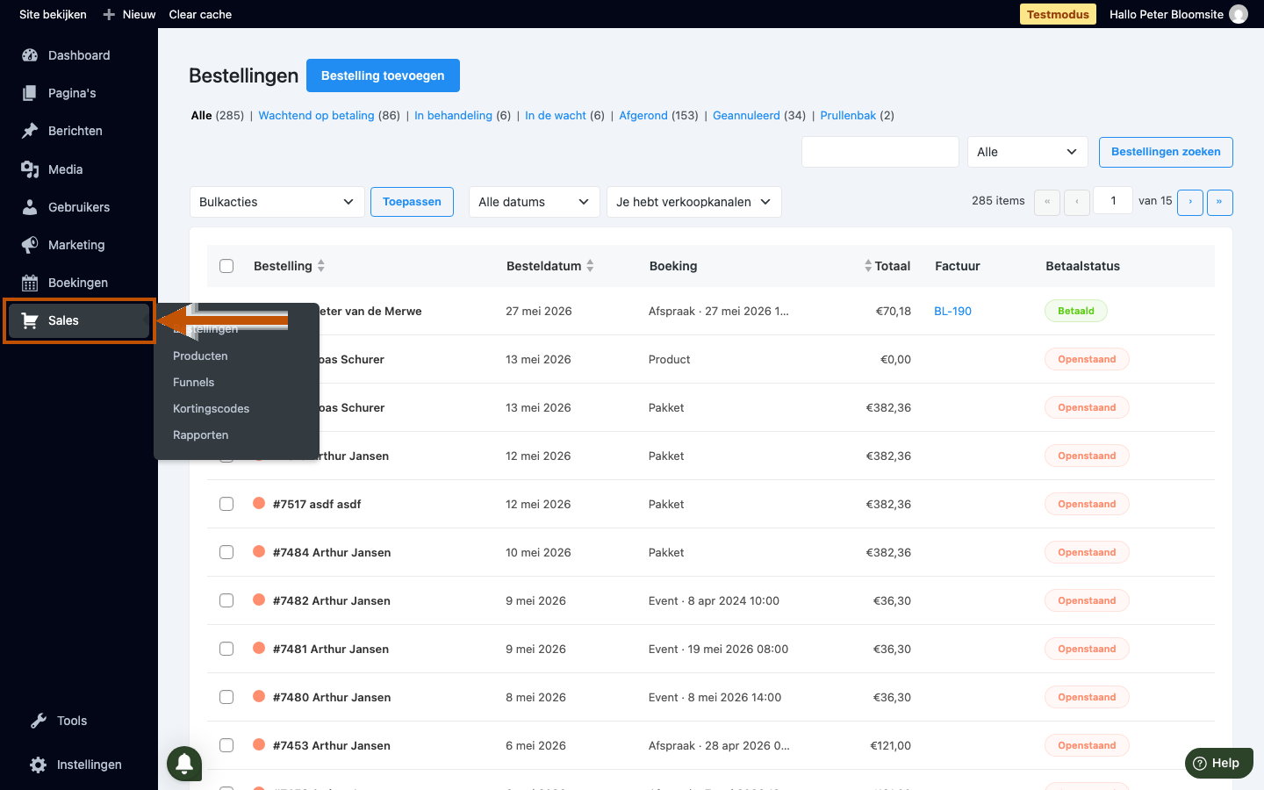This screenshot has height=790, width=1264.
Task: Filter by Wachtend op betaling
Action: pyautogui.click(x=316, y=115)
